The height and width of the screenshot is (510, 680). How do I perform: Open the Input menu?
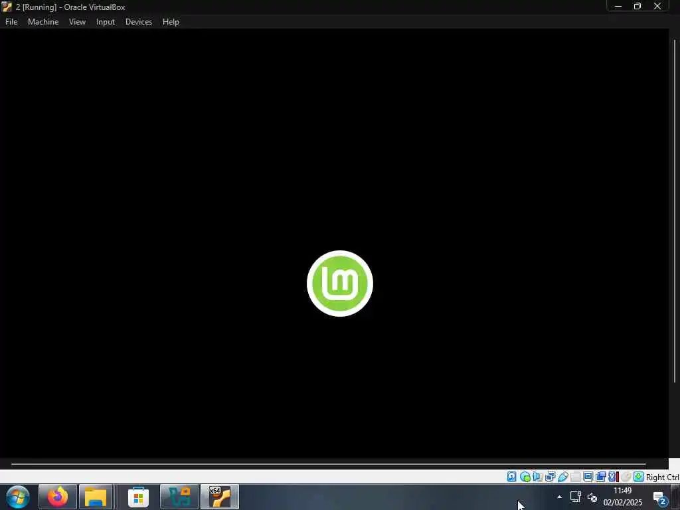pyautogui.click(x=106, y=22)
